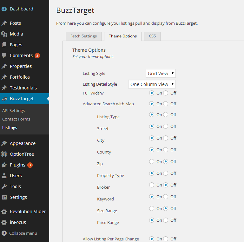Click the Dashboard gauge icon
Viewport: 244px width, 242px height.
click(x=4, y=9)
